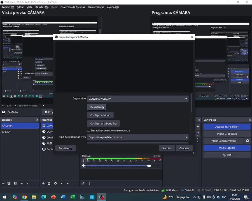Screen dimensions: 252x201
Task: Open the Tipo de resolución/FPS dropdown
Action: coord(138,137)
